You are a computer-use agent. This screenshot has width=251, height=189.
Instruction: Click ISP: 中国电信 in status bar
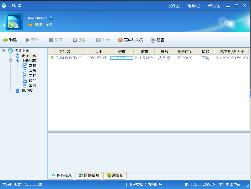pyautogui.click(x=230, y=185)
